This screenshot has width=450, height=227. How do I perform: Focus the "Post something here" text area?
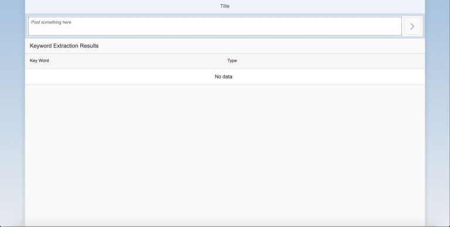click(214, 26)
